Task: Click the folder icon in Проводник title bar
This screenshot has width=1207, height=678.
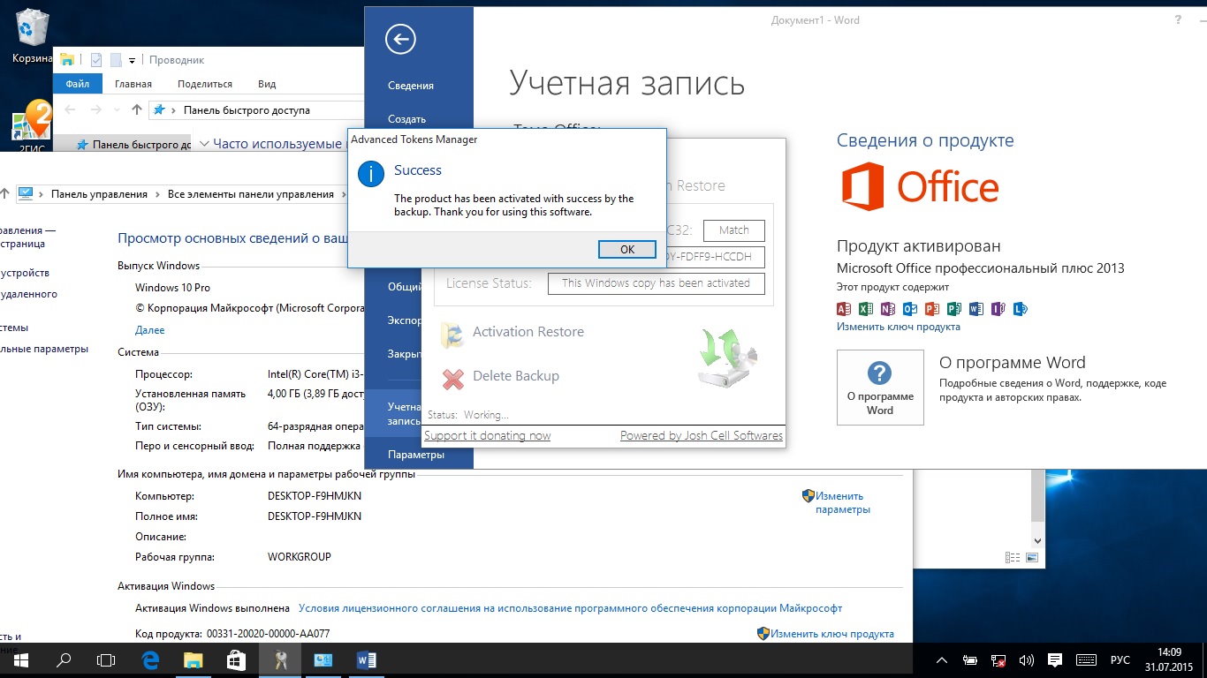Action: coord(66,60)
